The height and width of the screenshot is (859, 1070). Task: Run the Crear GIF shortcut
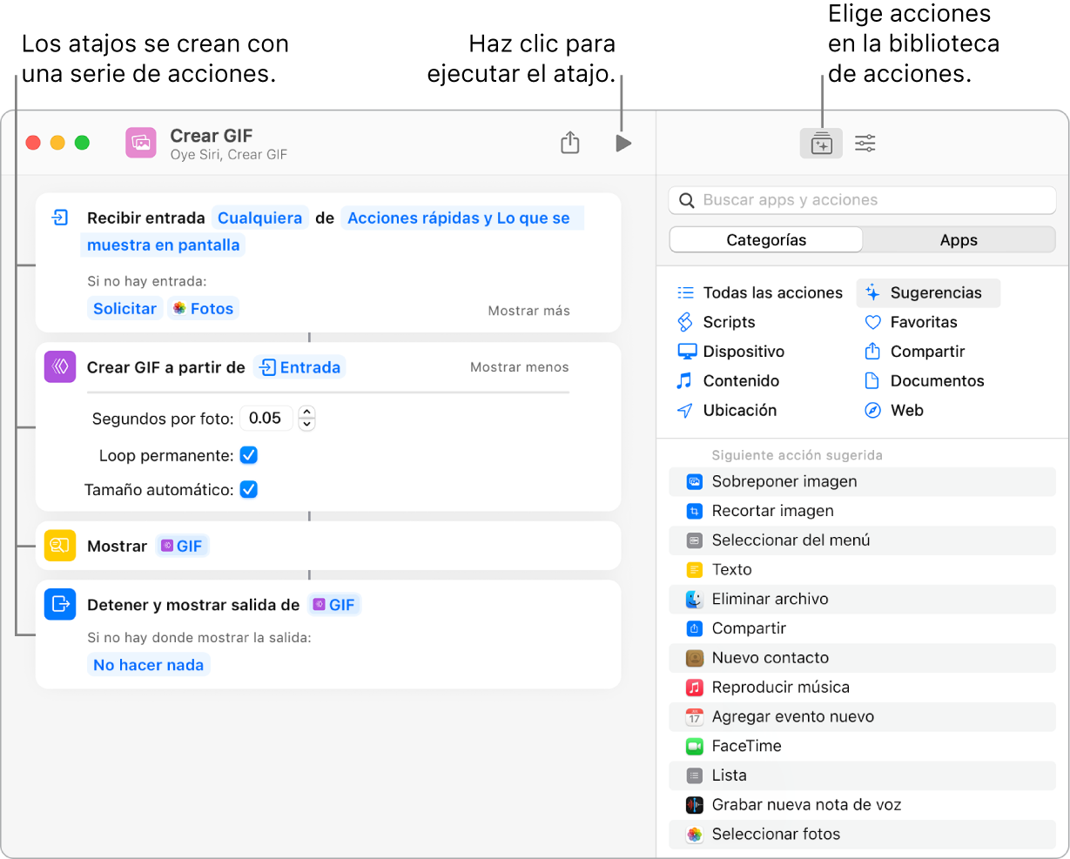623,143
